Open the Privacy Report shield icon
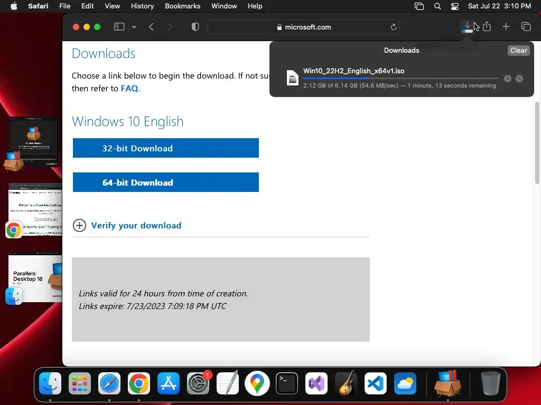 (195, 27)
